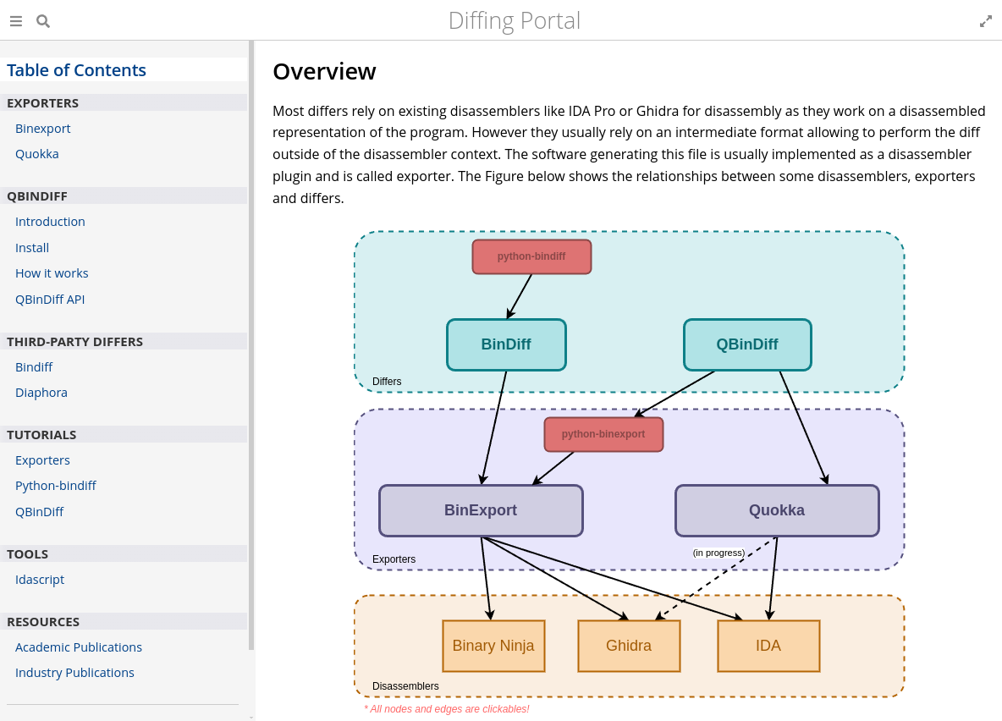Open the Python-bindiff tutorial
Screen dimensions: 1002x721
(56, 486)
